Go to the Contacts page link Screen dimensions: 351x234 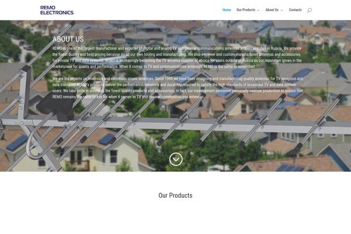coord(295,10)
